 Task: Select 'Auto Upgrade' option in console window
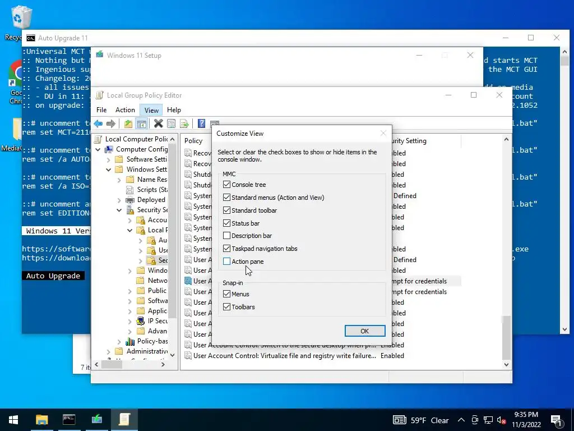[x=53, y=276]
